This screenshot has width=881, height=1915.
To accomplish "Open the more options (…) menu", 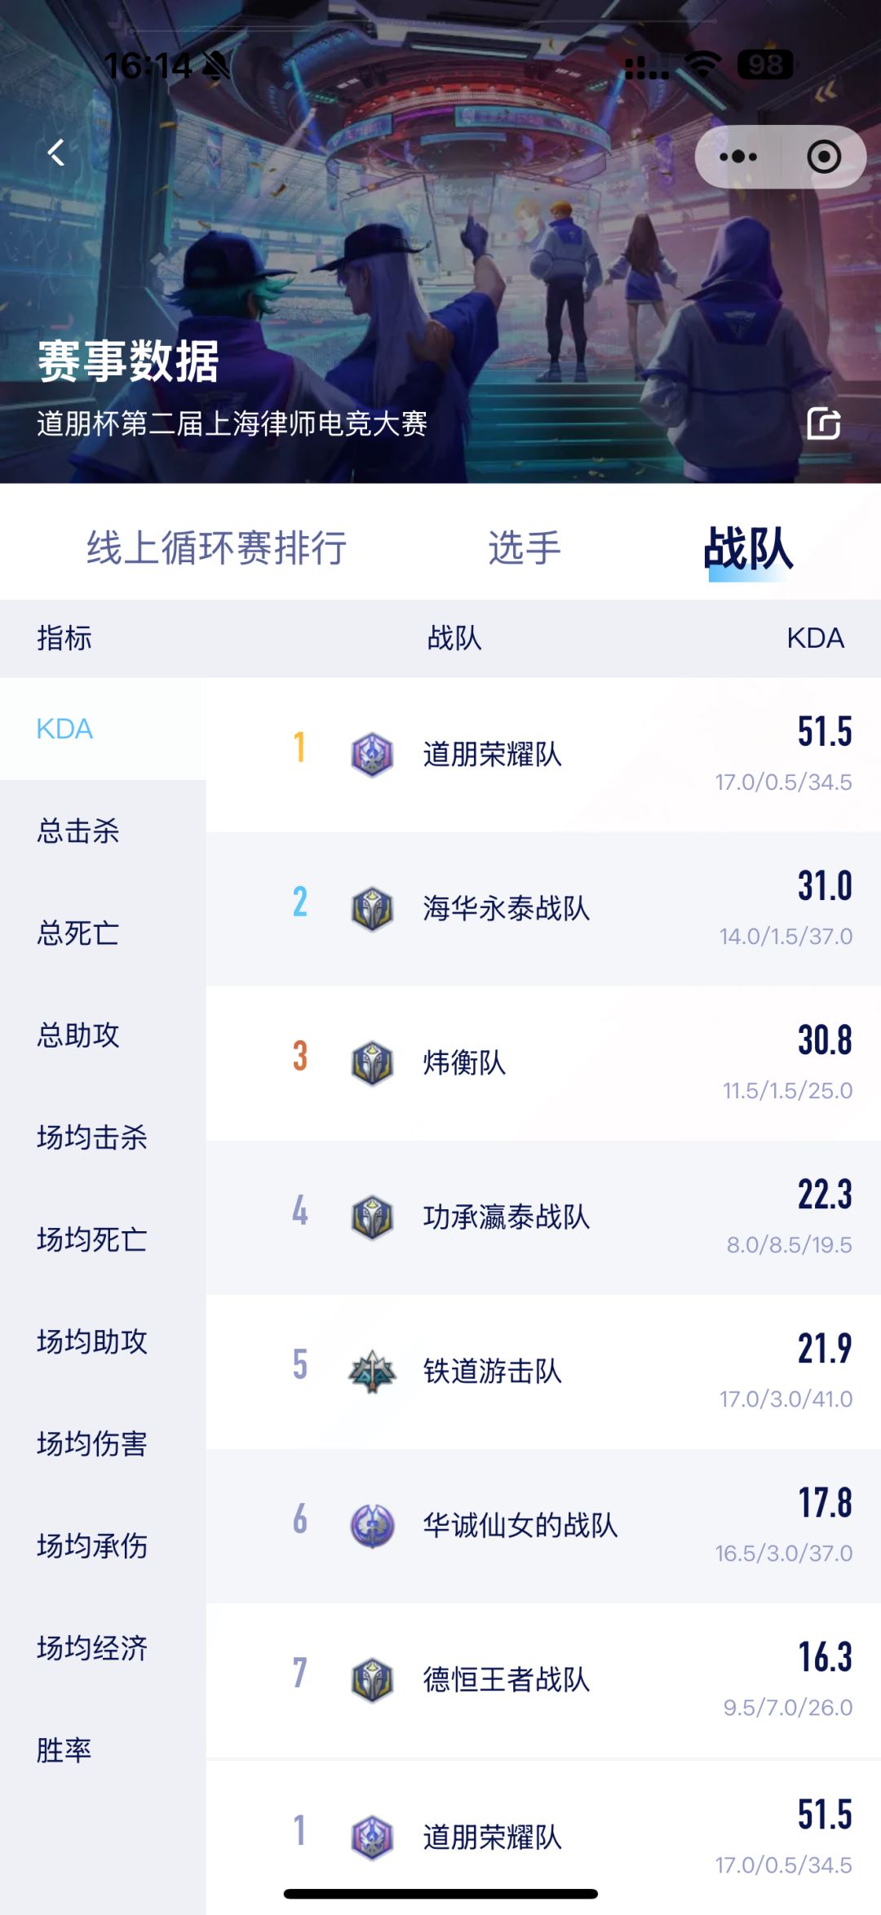I will (x=738, y=155).
